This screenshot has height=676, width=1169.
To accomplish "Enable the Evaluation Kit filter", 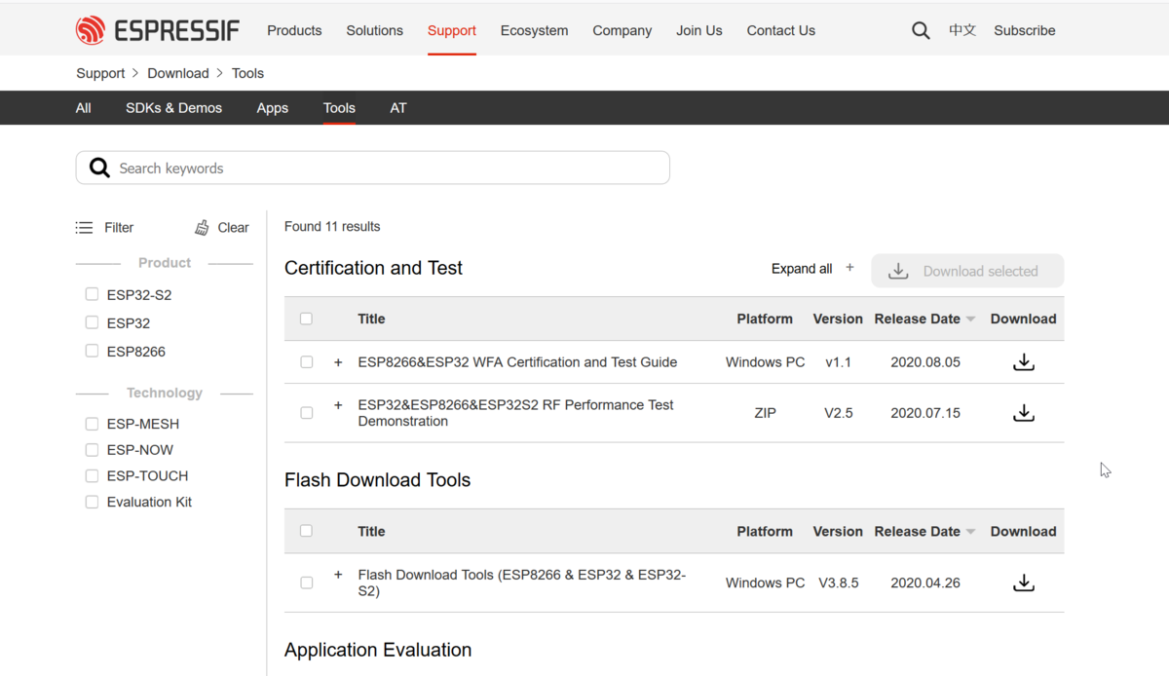I will (92, 503).
